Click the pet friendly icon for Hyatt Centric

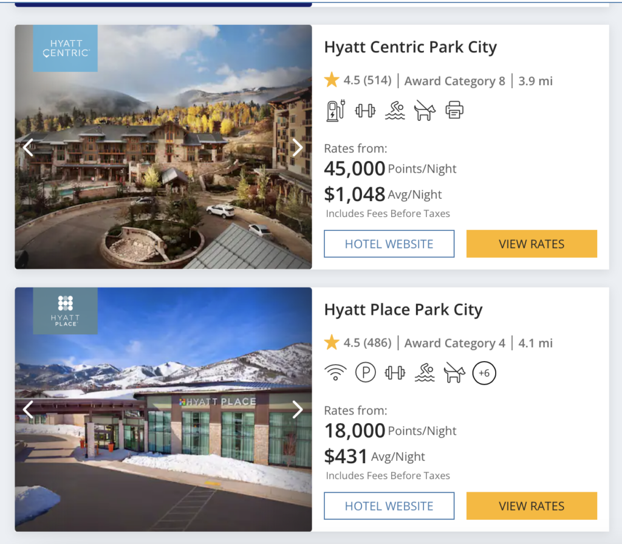(x=425, y=111)
